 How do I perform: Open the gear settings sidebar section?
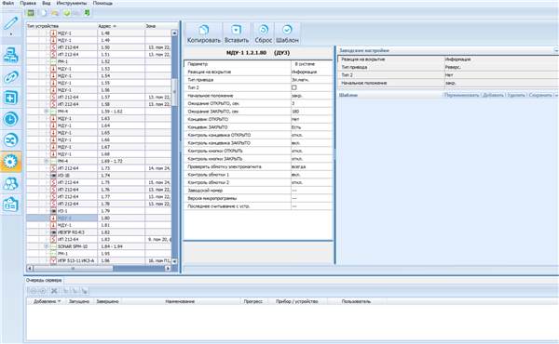coord(10,162)
